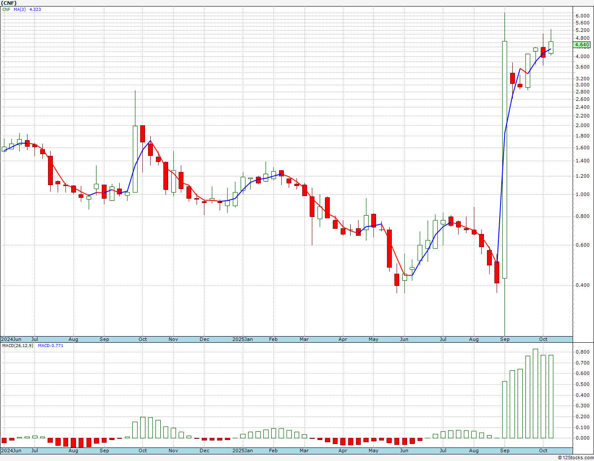
Task: Click the 0.100 label on MACD axis
Action: tap(582, 427)
